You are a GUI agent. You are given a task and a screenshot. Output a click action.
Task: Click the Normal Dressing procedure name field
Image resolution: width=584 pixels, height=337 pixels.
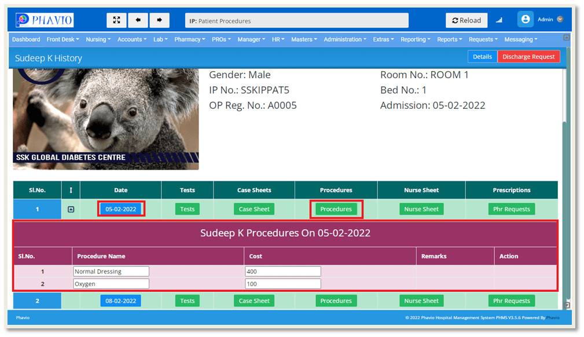pos(111,272)
